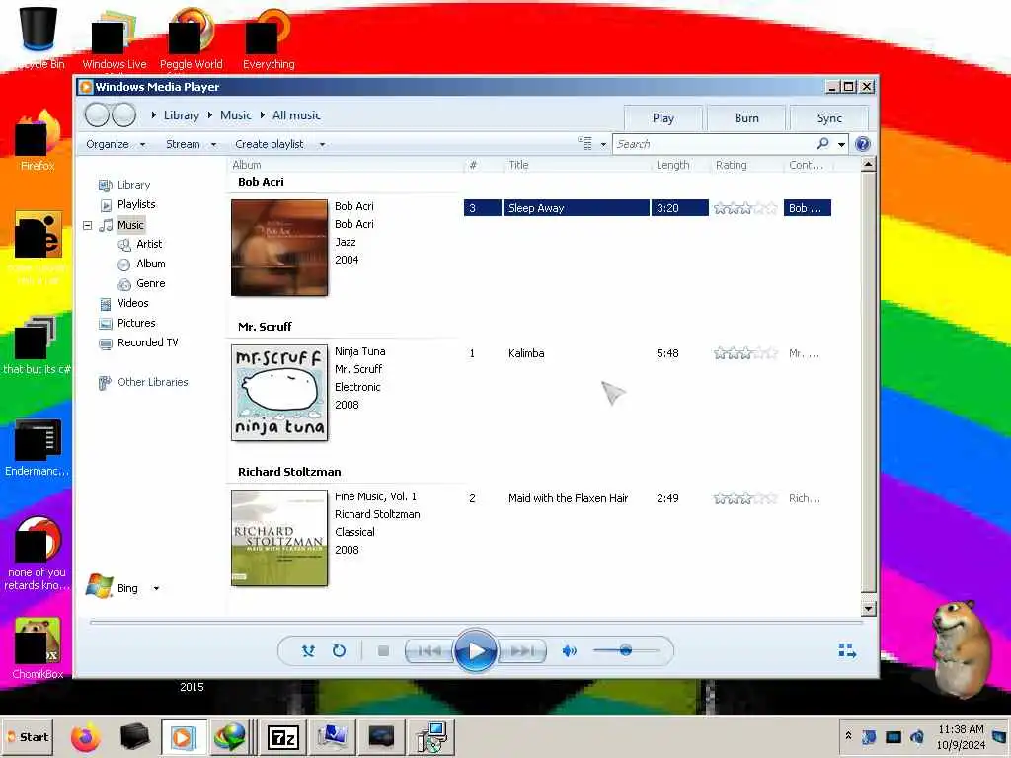Select Pictures in the navigation tree
1011x758 pixels.
(136, 323)
